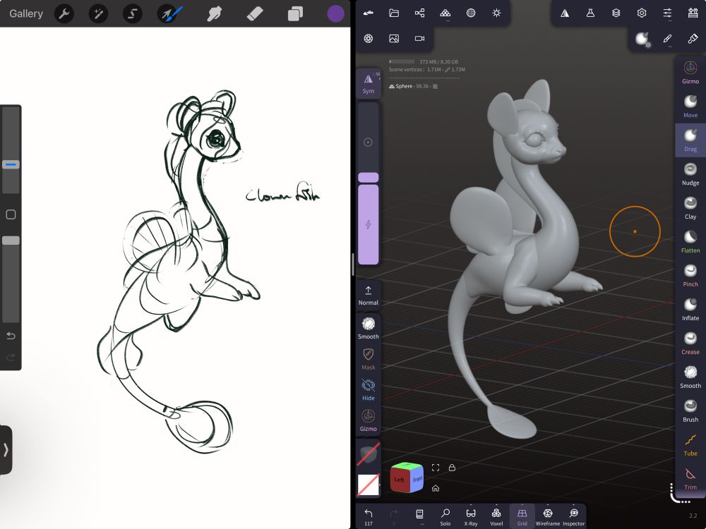Select the Brush sculpt tool
Image resolution: width=706 pixels, height=529 pixels.
click(690, 411)
